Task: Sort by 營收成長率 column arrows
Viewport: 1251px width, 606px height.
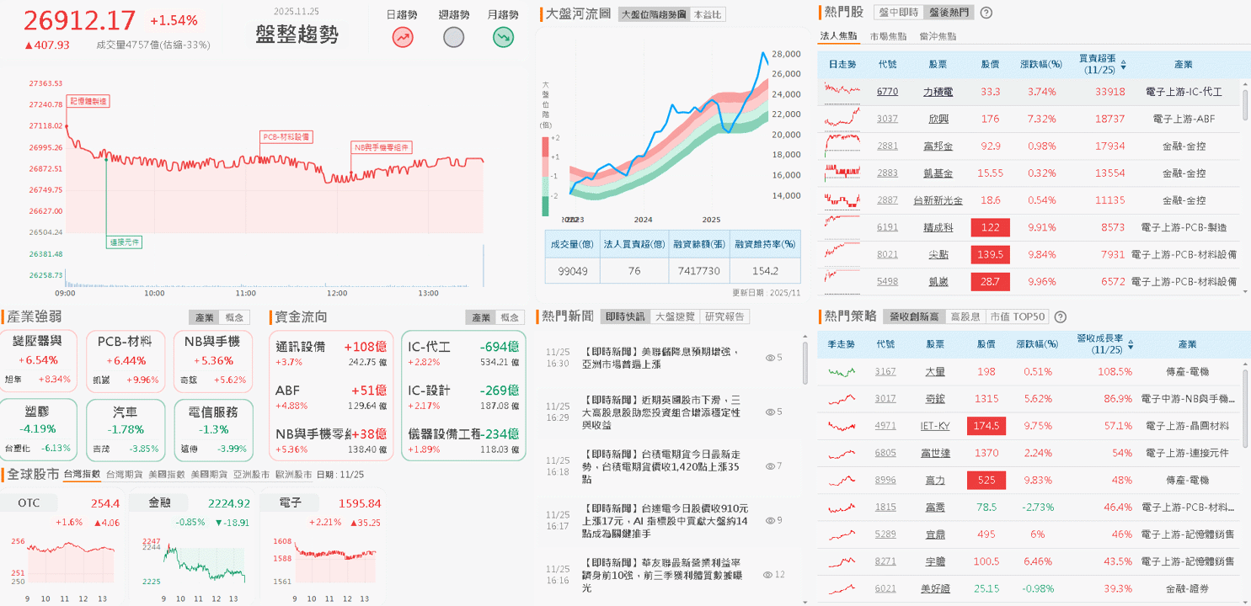Action: pyautogui.click(x=1130, y=344)
